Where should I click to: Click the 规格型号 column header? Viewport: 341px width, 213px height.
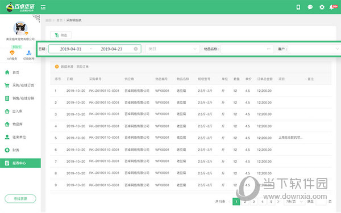204,79
